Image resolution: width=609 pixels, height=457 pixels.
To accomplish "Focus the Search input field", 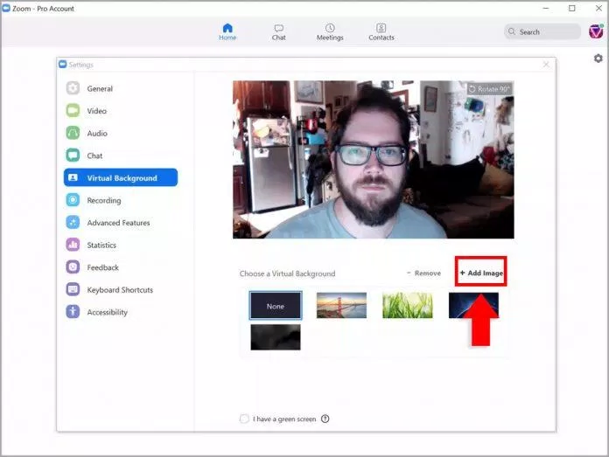I will (x=542, y=31).
